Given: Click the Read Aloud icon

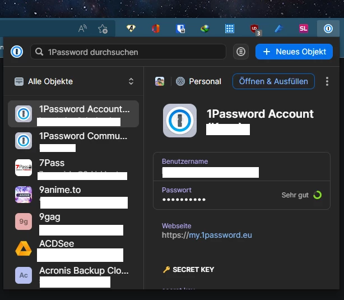Looking at the screenshot, I should pos(82,29).
